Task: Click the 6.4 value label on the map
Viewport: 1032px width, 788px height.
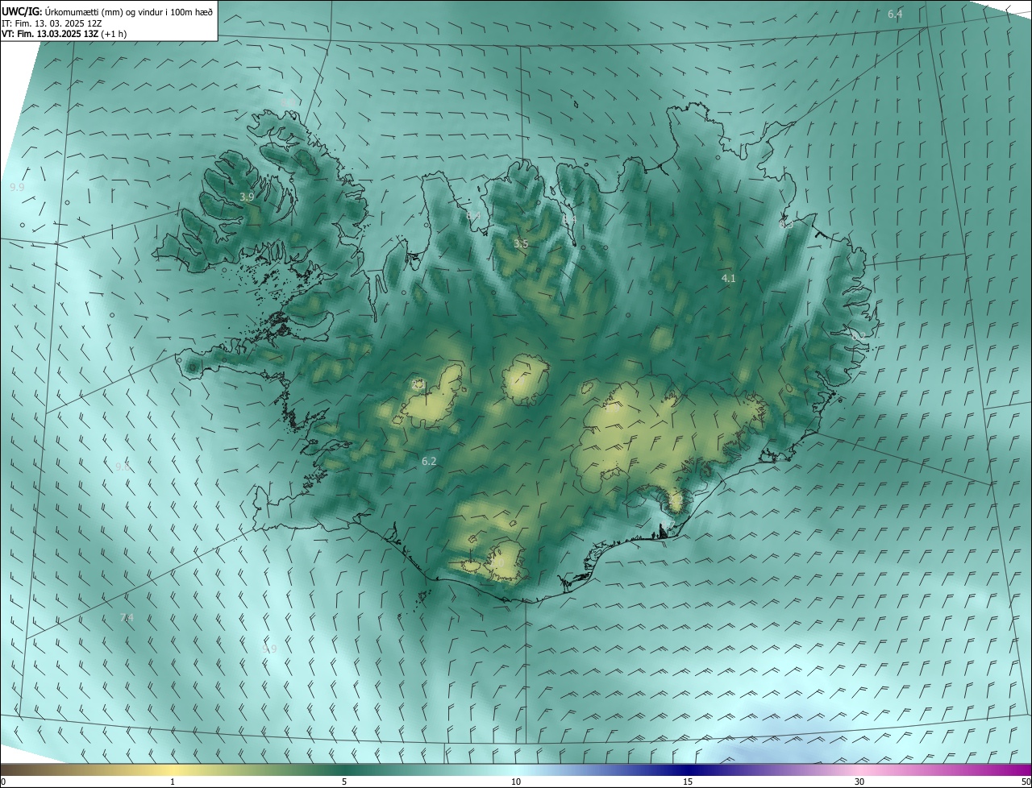Action: pos(895,15)
